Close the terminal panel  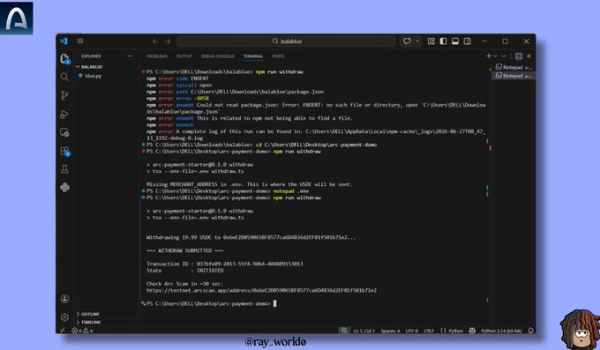pos(529,56)
